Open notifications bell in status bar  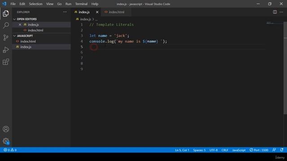[282, 150]
